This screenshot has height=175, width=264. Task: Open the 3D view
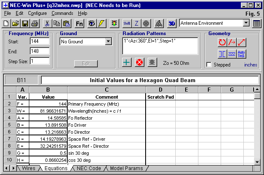(172, 24)
